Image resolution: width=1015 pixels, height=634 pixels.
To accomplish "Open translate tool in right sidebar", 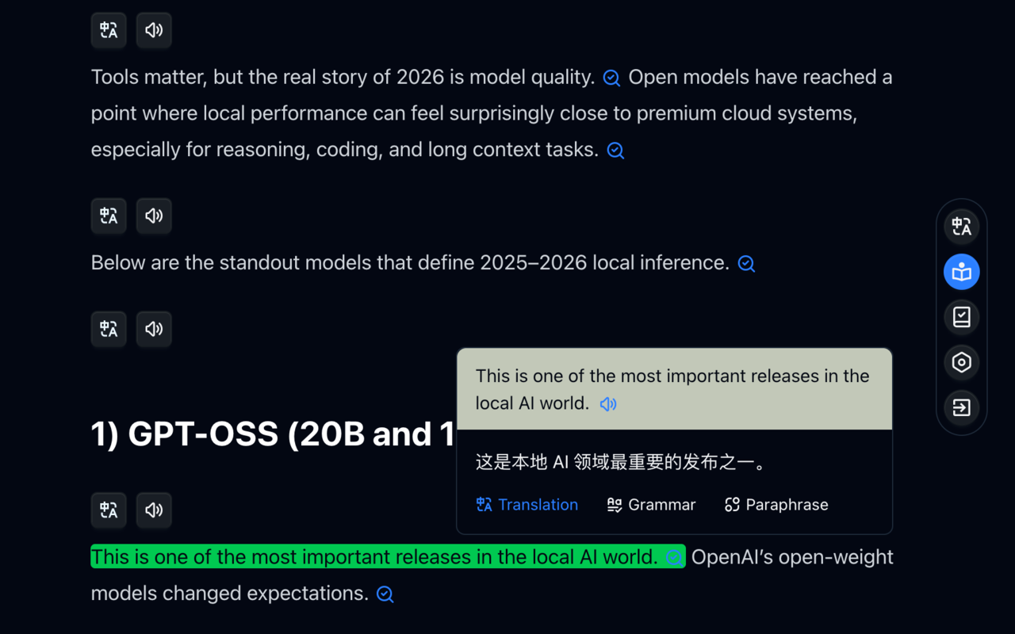I will pos(961,227).
